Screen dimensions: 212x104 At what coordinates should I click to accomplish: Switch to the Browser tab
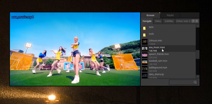(x=150, y=15)
